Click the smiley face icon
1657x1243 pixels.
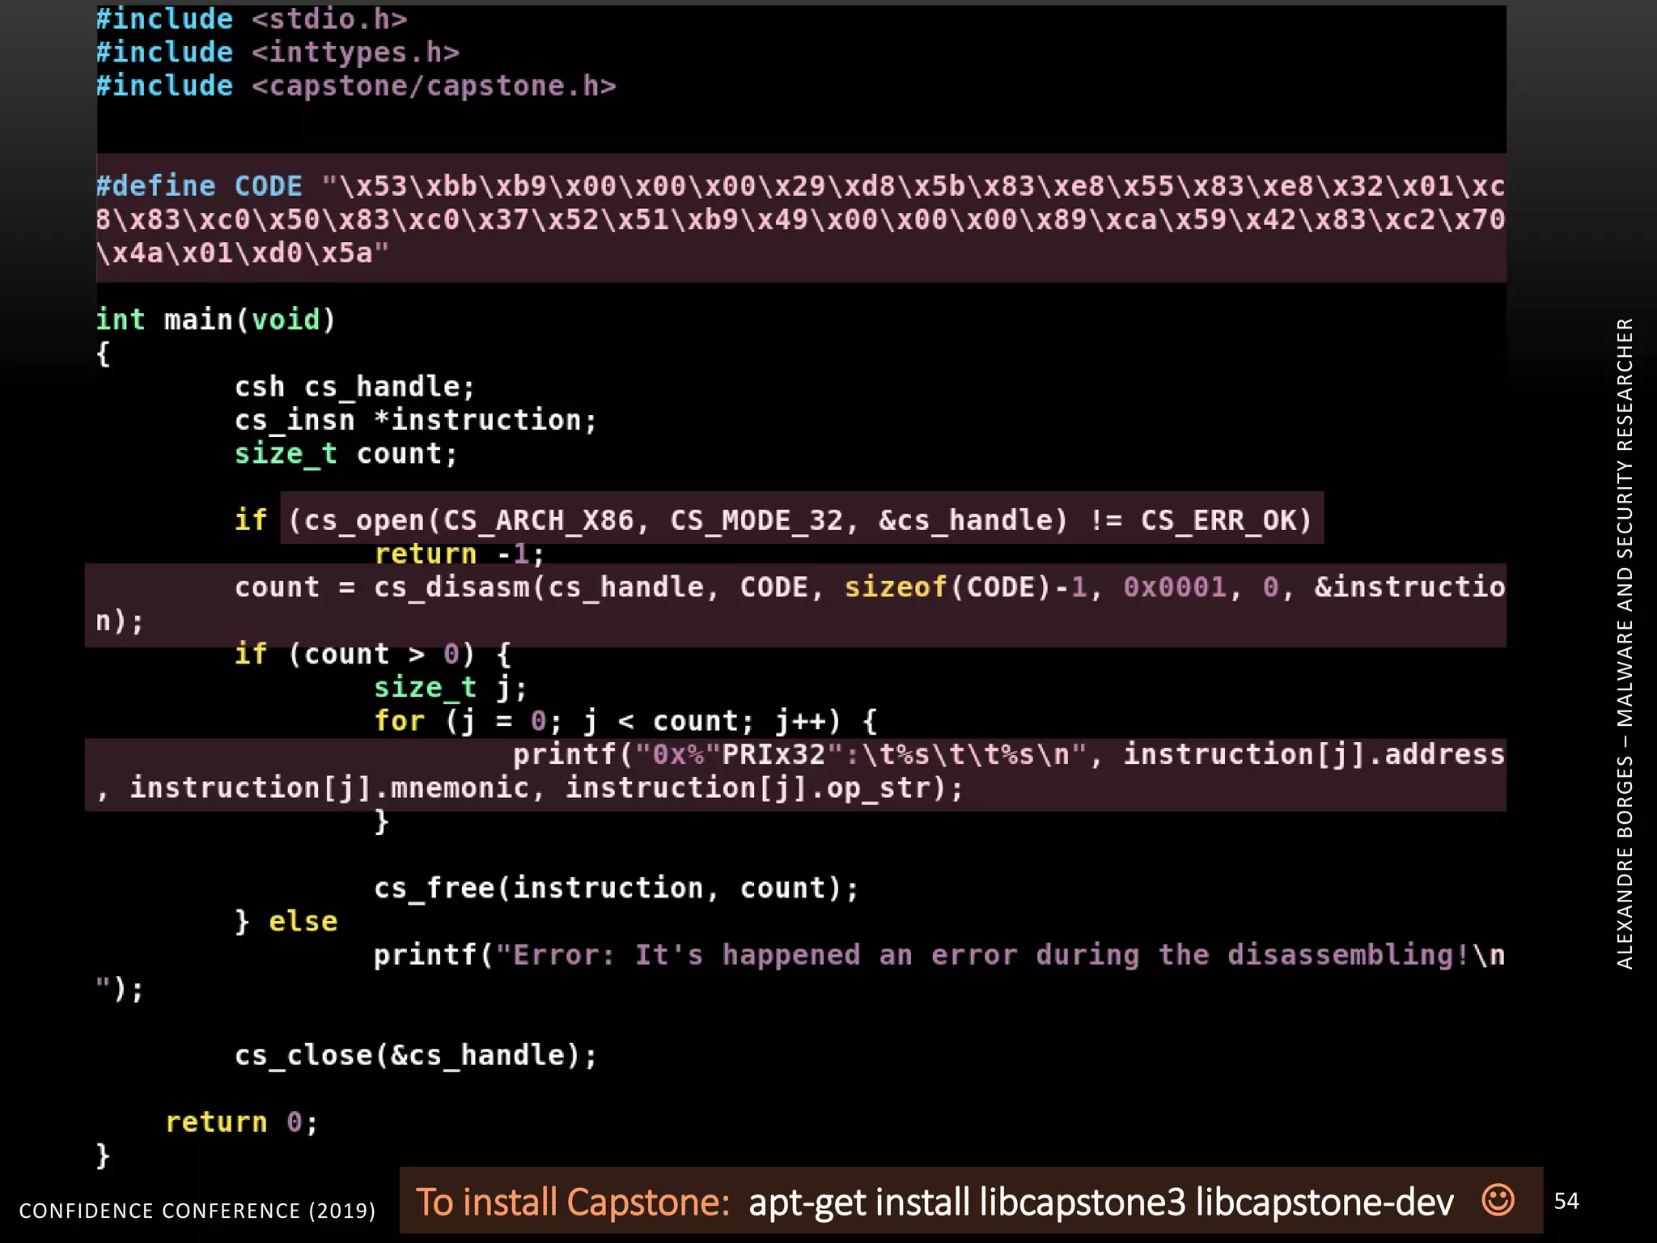1498,1199
